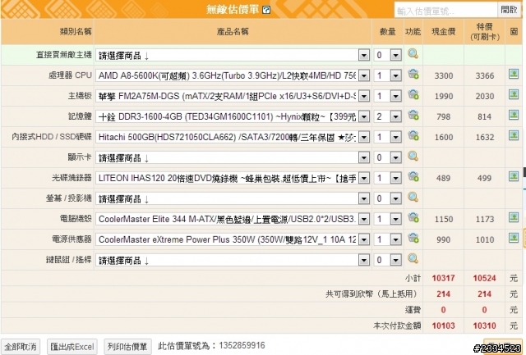This screenshot has height=355, width=526.
Task: Click the 共可得到欣幣 label
Action: 371,294
